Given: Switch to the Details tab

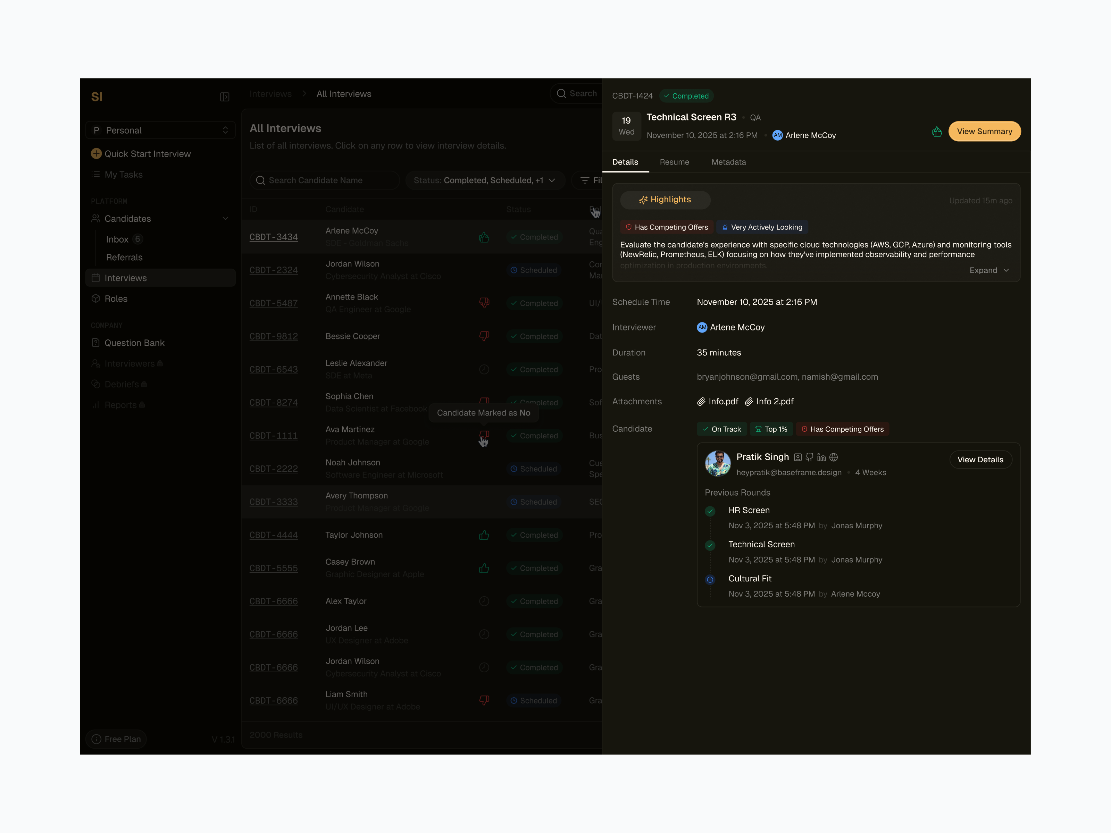Looking at the screenshot, I should [x=625, y=162].
